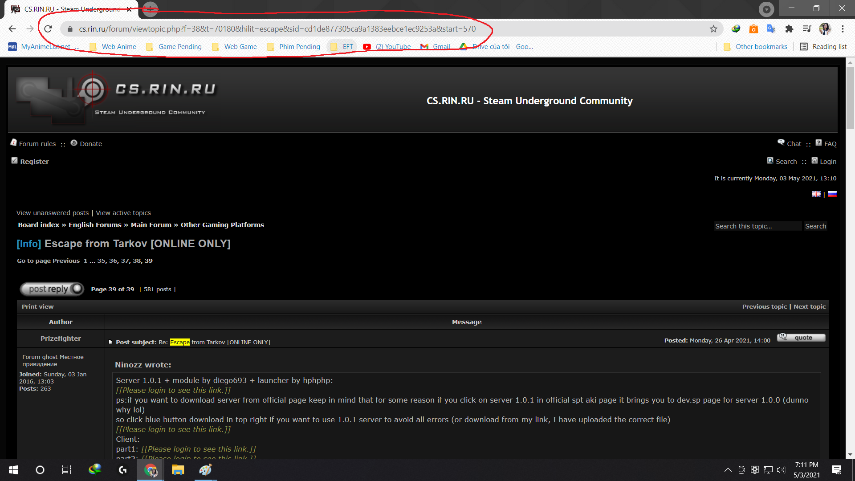Open Google Translate extension icon
Screen dimensions: 855x481
[x=771, y=29]
